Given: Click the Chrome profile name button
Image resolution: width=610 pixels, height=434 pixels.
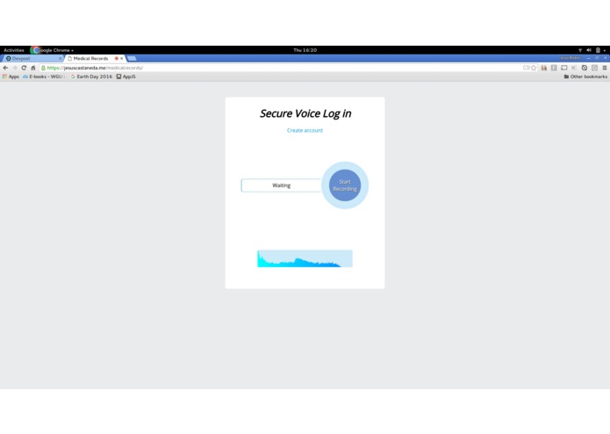Looking at the screenshot, I should click(571, 58).
